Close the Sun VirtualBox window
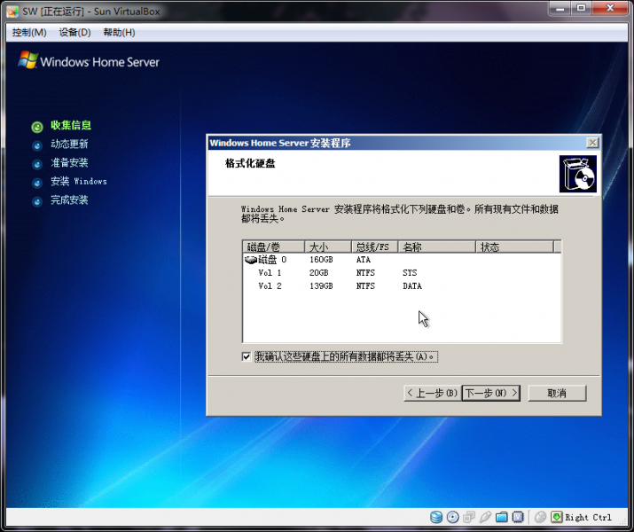The width and height of the screenshot is (634, 532). click(610, 8)
